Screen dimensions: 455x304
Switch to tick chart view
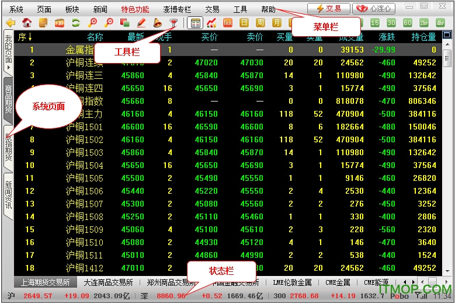click(x=228, y=23)
